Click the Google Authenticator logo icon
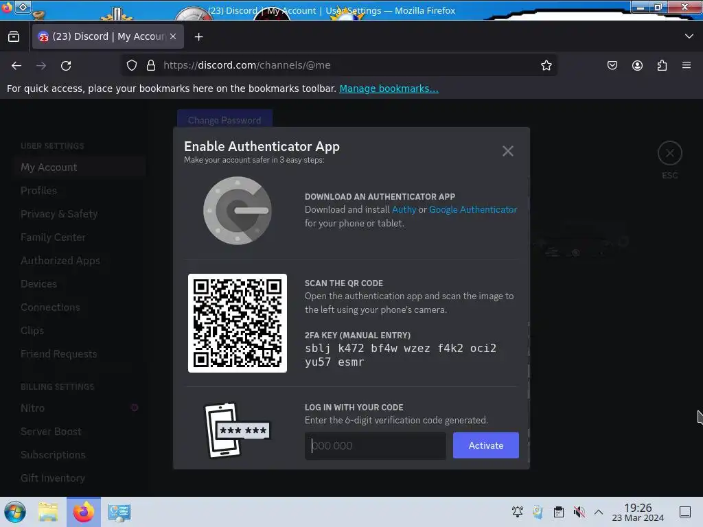The width and height of the screenshot is (703, 527). [237, 211]
